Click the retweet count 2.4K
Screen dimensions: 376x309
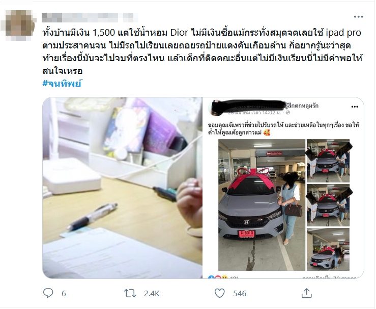[x=152, y=293]
